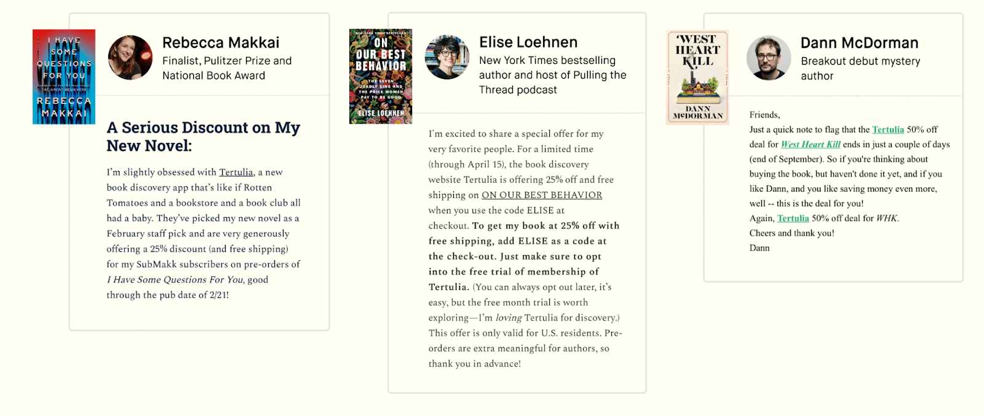Click the Dann McDorman name heading
Image resolution: width=984 pixels, height=416 pixels.
pos(859,43)
